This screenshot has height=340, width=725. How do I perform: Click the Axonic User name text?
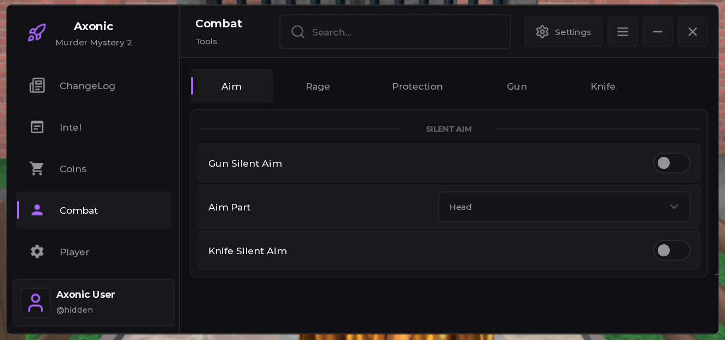point(85,295)
